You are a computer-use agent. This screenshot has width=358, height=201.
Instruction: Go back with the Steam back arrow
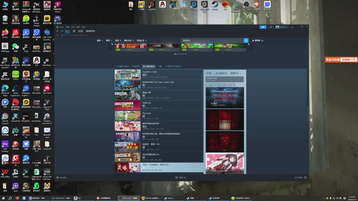(58, 31)
